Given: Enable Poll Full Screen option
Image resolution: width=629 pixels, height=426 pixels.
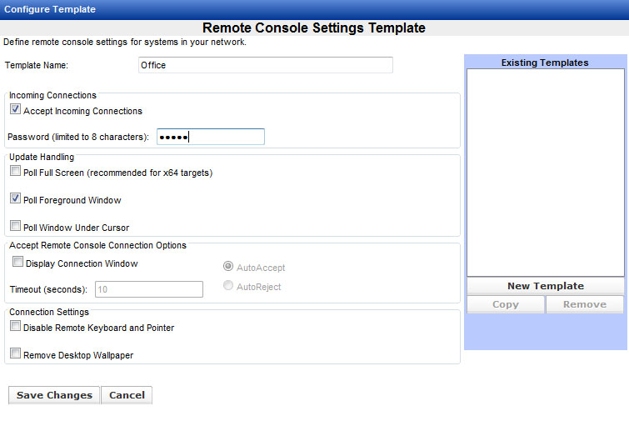Looking at the screenshot, I should click(15, 172).
